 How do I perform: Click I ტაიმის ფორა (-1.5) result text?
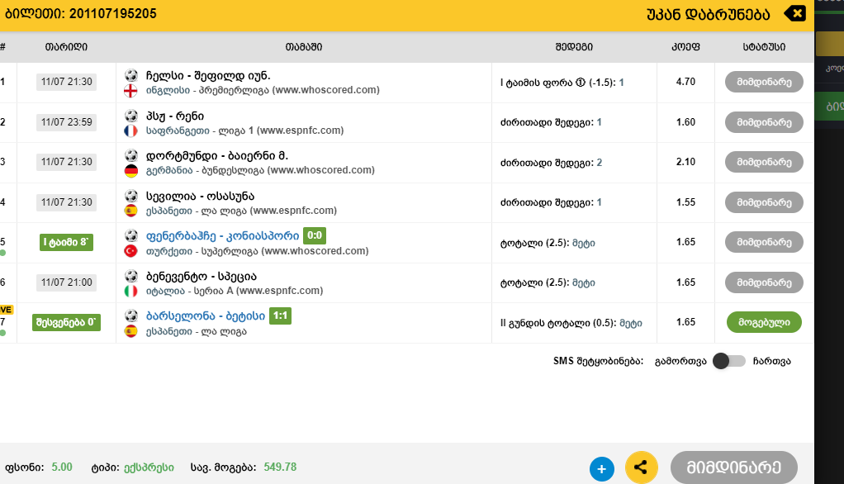pos(562,83)
